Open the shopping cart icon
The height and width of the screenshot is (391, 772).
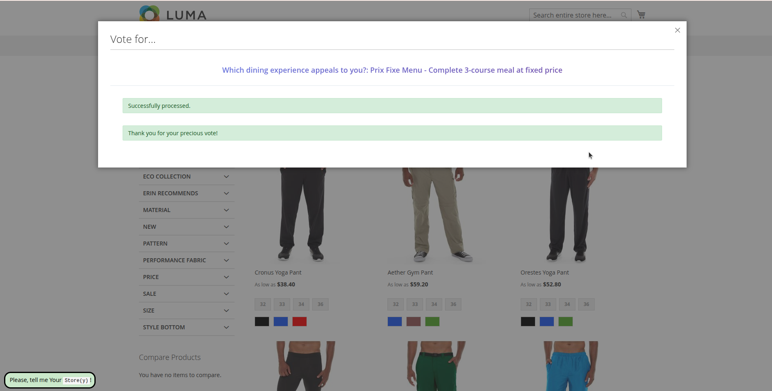[x=641, y=15]
